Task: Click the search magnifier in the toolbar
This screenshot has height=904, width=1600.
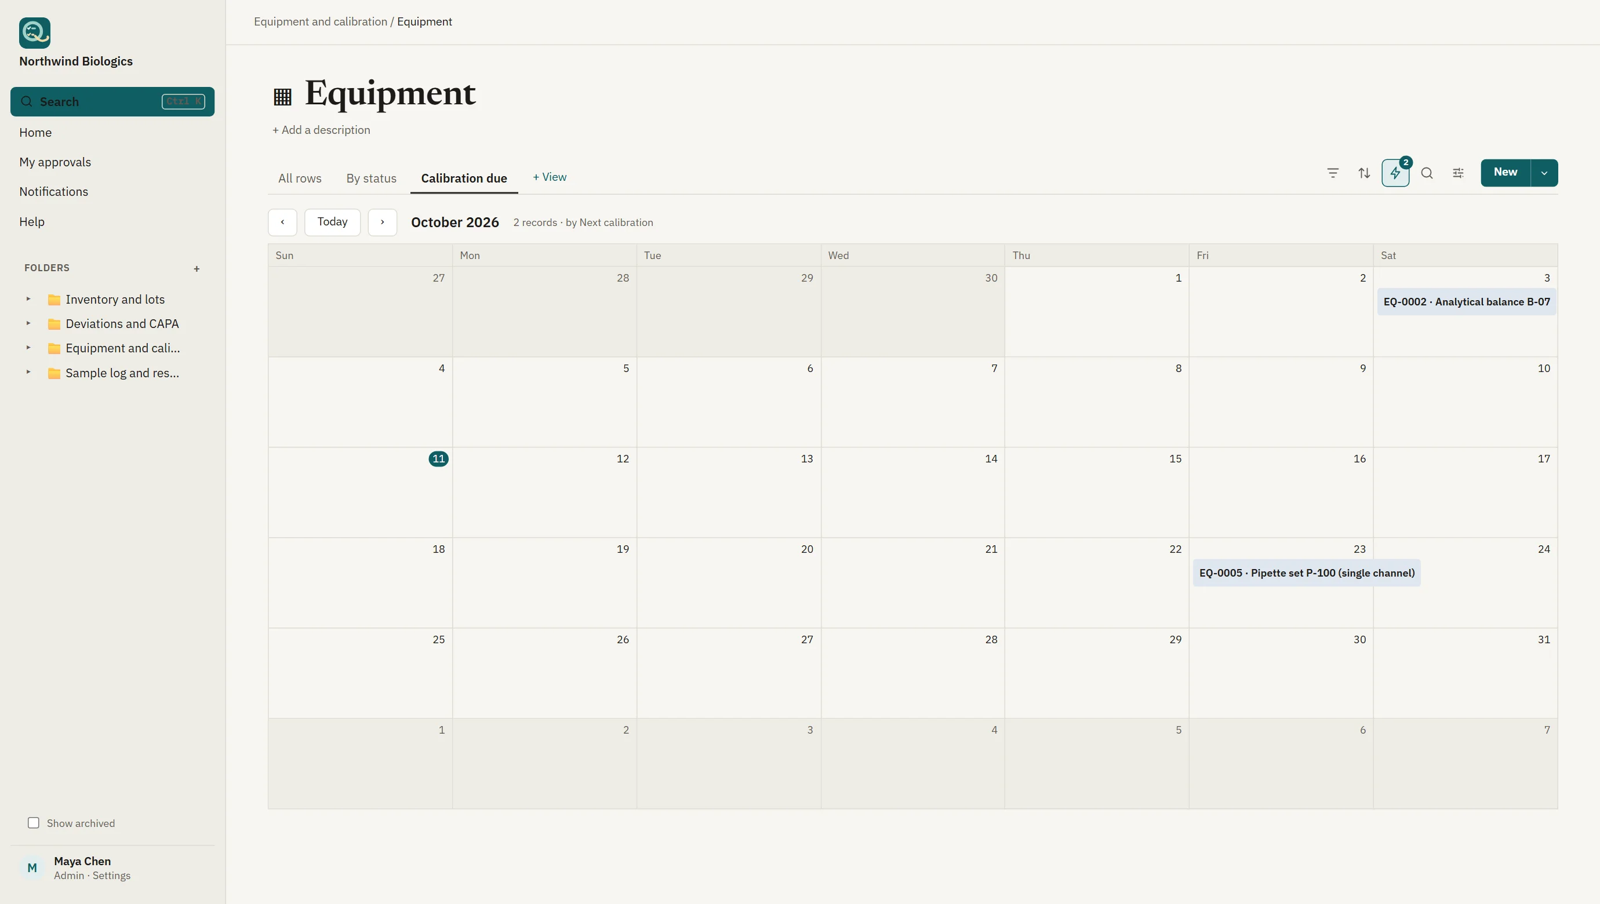Action: (x=1427, y=173)
